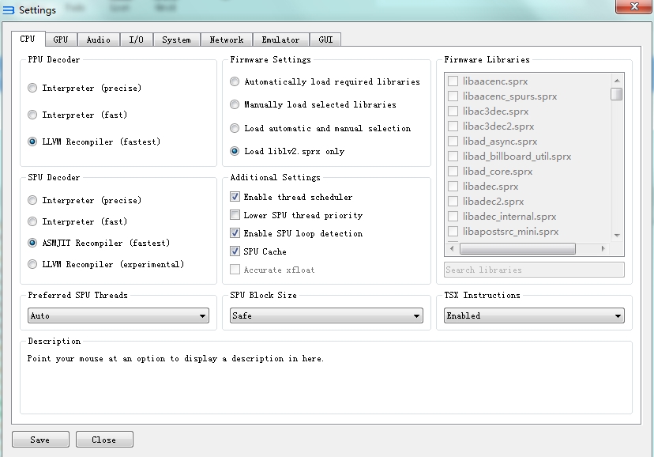Expand the SPU Block Size dropdown
Image resolution: width=654 pixels, height=457 pixels.
[326, 315]
